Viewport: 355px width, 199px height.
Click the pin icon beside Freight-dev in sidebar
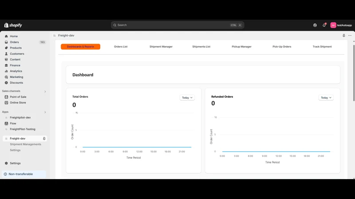(44, 138)
